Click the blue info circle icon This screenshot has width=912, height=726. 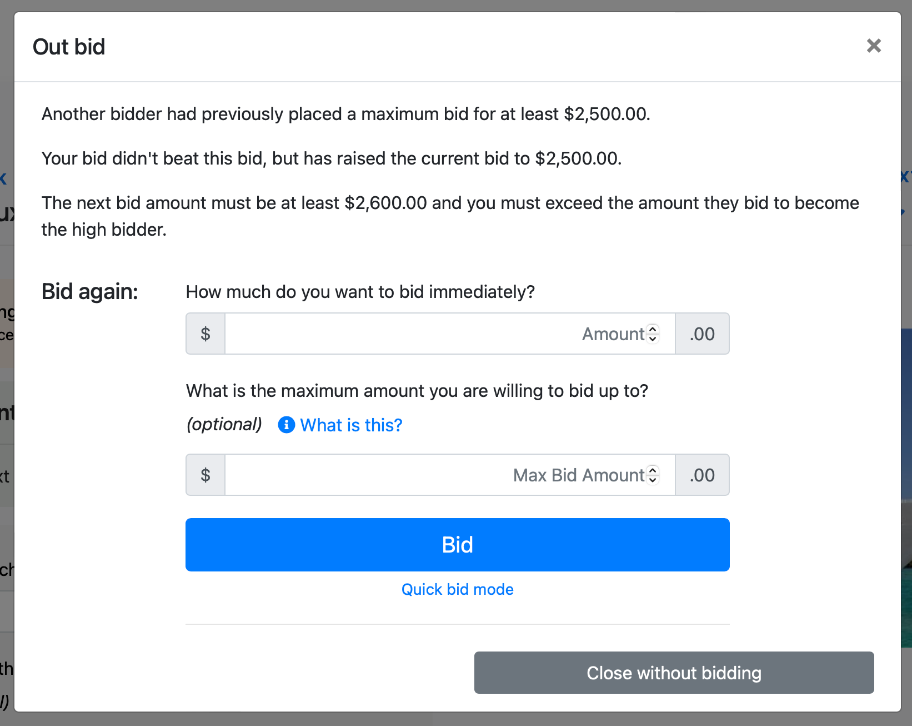286,425
